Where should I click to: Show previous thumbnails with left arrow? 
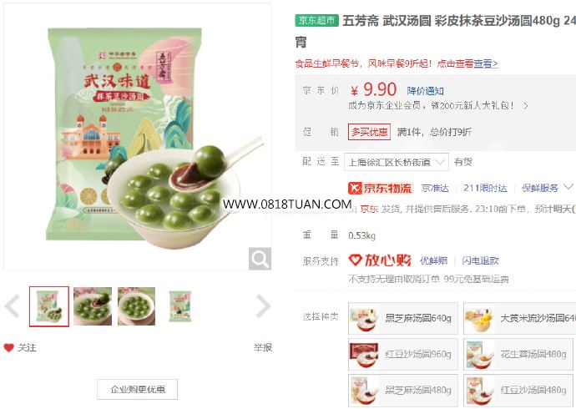pos(13,305)
